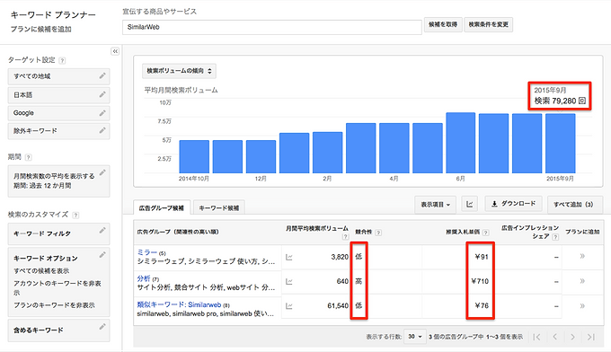Collapse the left sidebar with the double-chevron icon
Screen dimensions: 611x352
click(115, 51)
